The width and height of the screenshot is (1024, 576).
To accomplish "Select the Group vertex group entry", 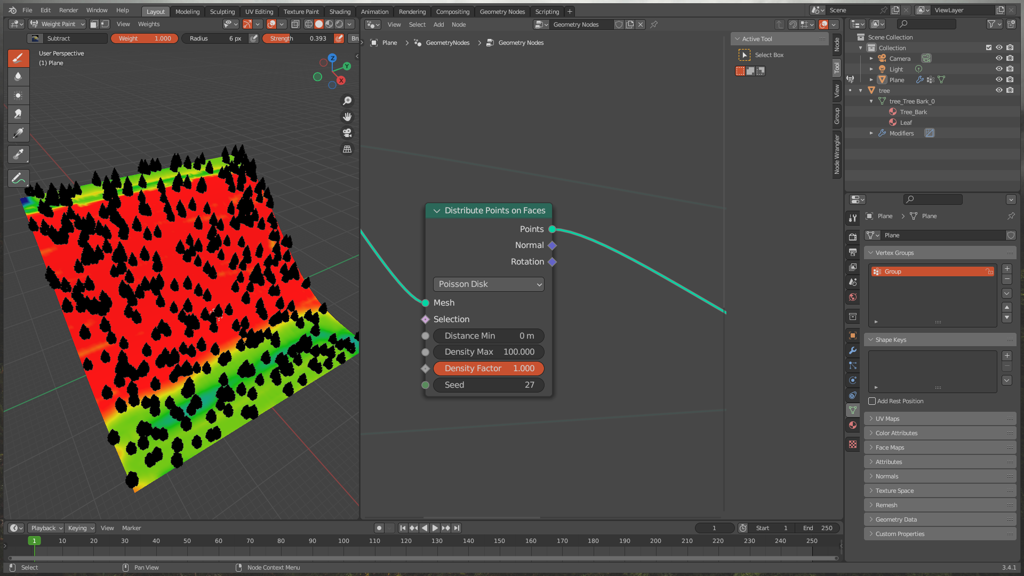I will point(932,271).
